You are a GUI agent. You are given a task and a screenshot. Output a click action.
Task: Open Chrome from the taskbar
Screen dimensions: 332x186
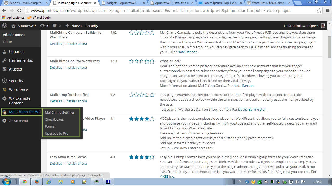[x=25, y=182]
